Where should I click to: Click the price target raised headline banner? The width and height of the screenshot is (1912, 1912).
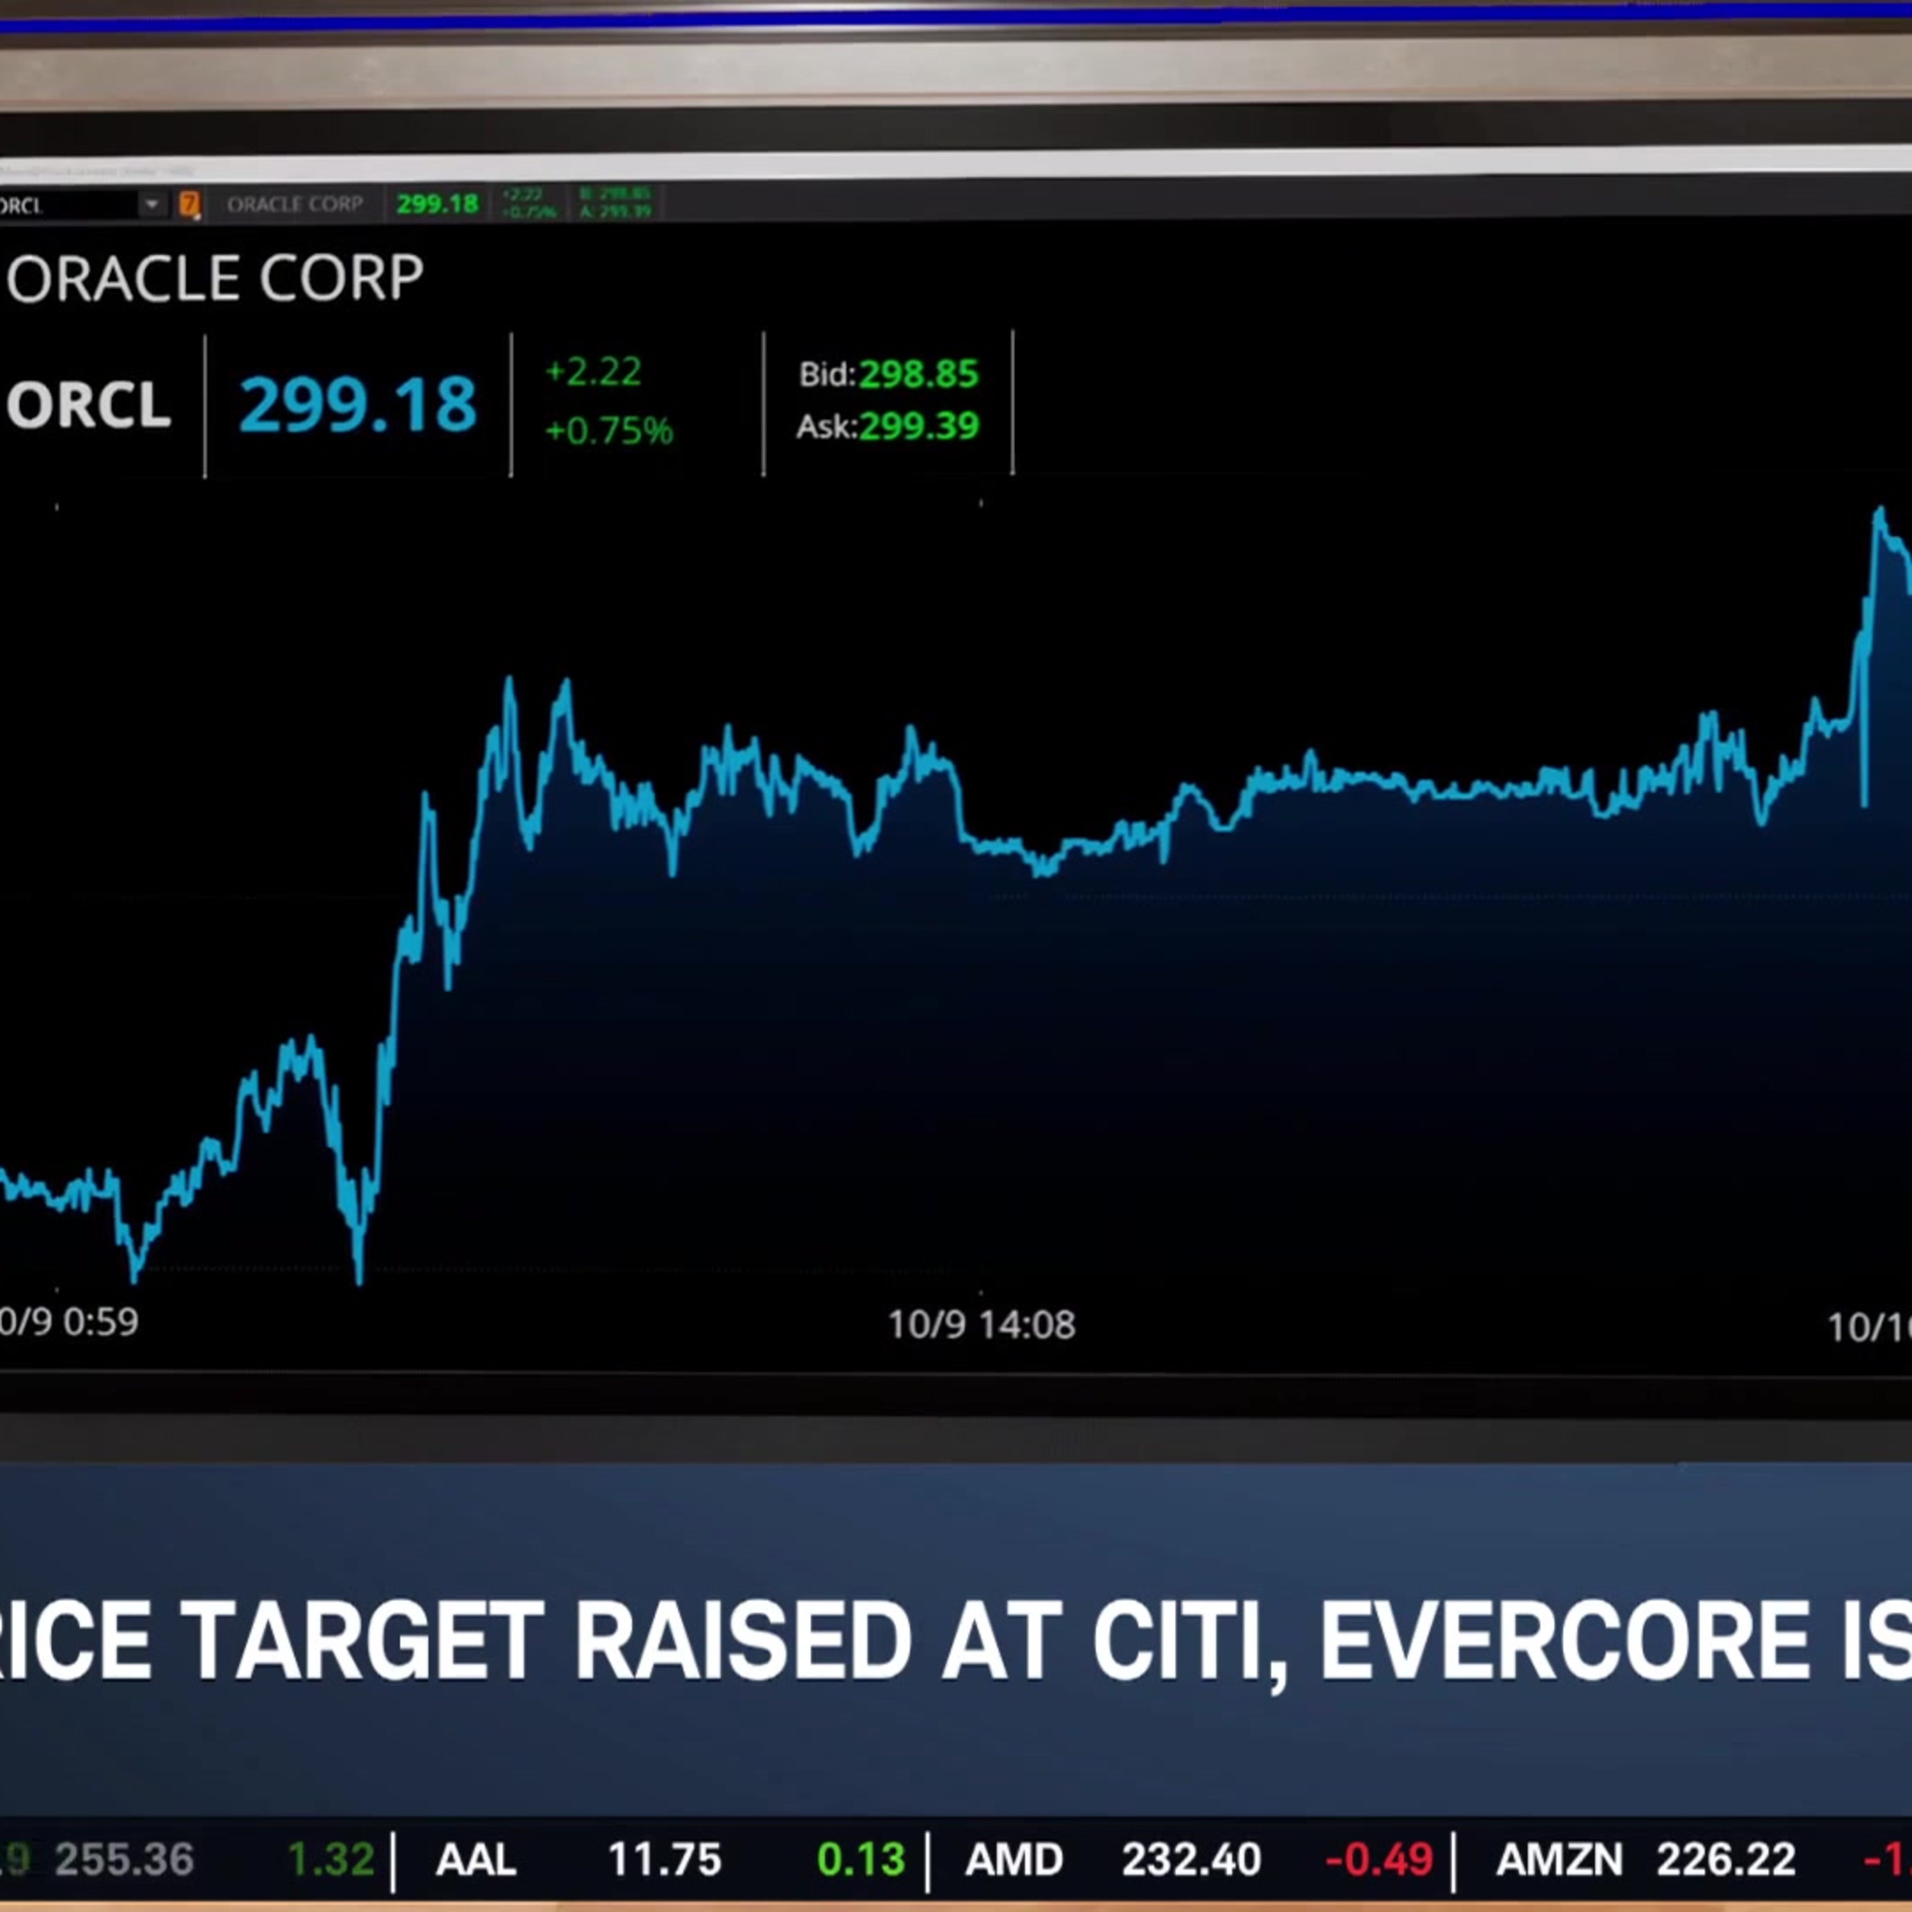pyautogui.click(x=956, y=1641)
